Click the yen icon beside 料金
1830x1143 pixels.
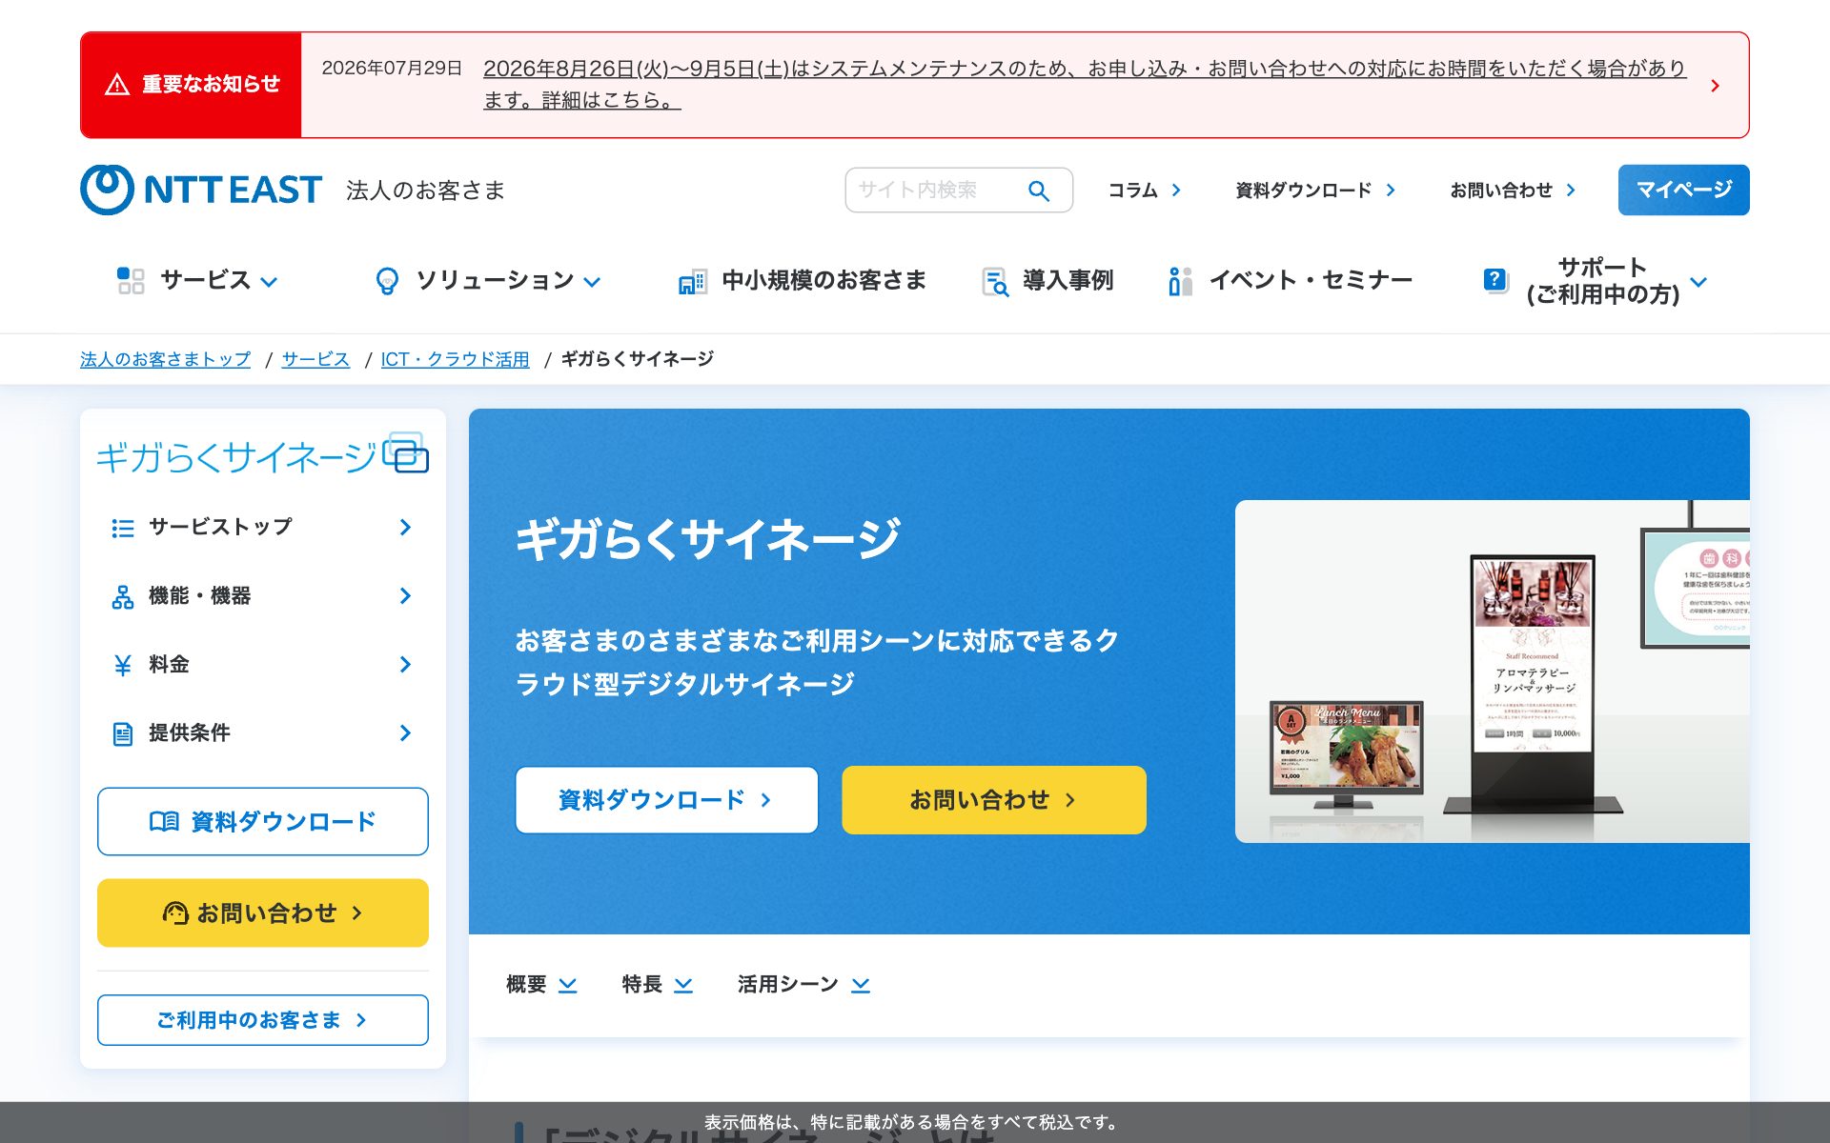tap(122, 665)
